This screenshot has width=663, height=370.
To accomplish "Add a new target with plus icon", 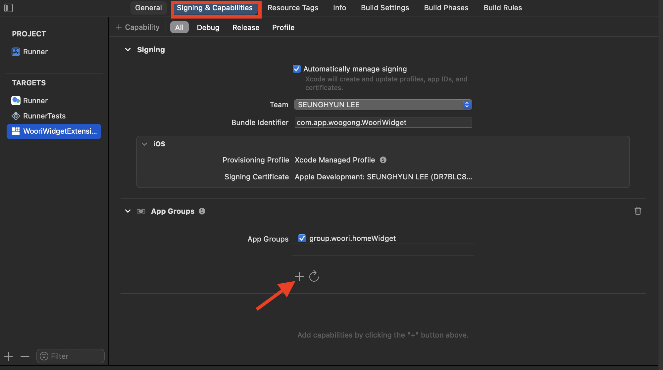I will (9, 356).
